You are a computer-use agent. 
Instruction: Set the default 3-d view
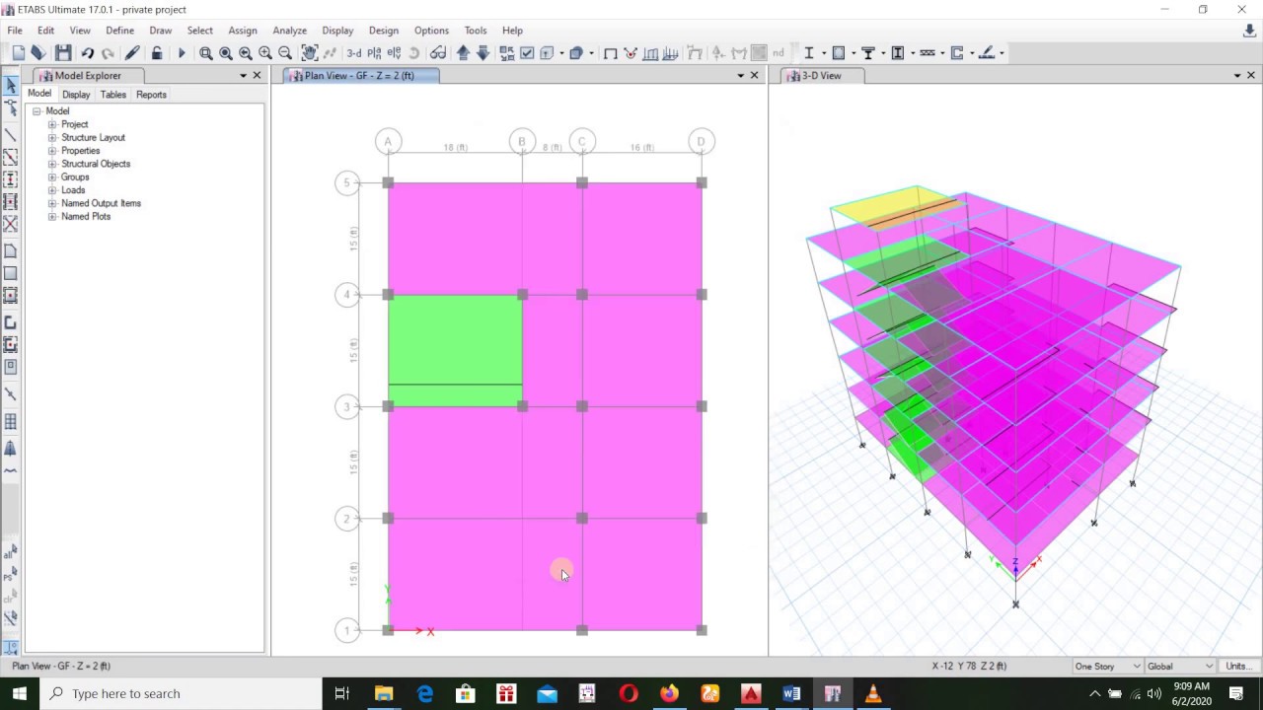coord(354,53)
